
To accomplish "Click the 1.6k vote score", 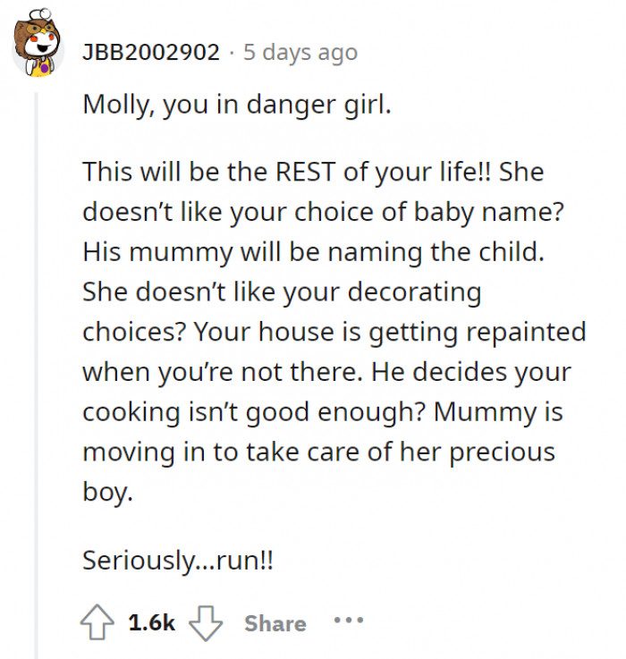I will pyautogui.click(x=152, y=622).
